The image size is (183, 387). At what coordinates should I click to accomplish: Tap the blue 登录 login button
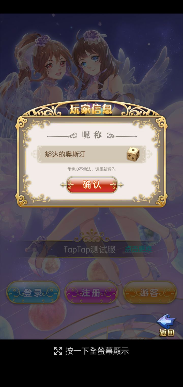pos(33,293)
